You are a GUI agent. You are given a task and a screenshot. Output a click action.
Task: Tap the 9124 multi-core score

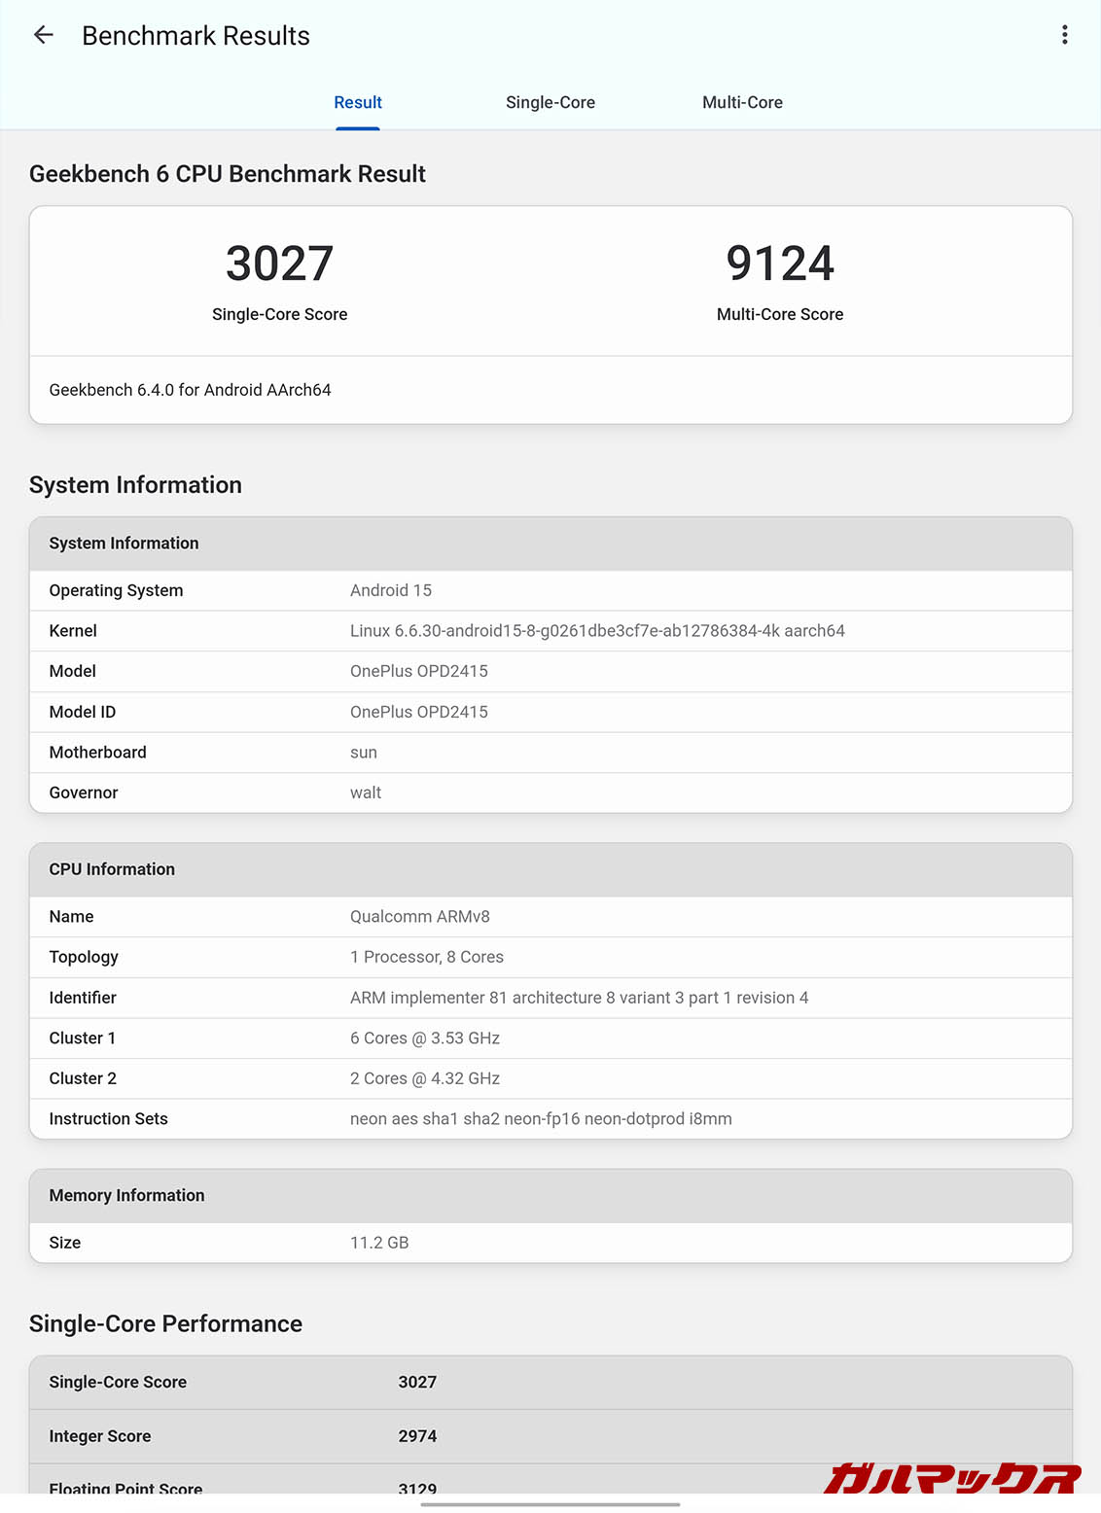click(780, 264)
